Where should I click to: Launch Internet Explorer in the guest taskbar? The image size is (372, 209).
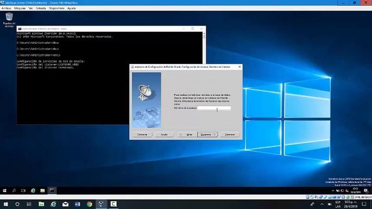click(33, 190)
